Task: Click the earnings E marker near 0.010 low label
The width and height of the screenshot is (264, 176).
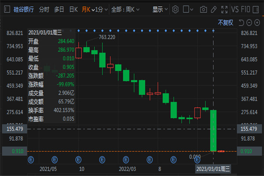Action: [197, 160]
